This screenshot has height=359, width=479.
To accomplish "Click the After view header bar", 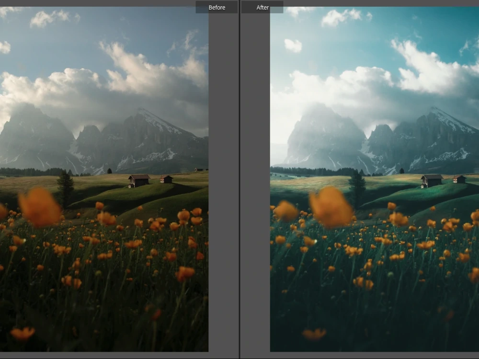I will tap(262, 7).
